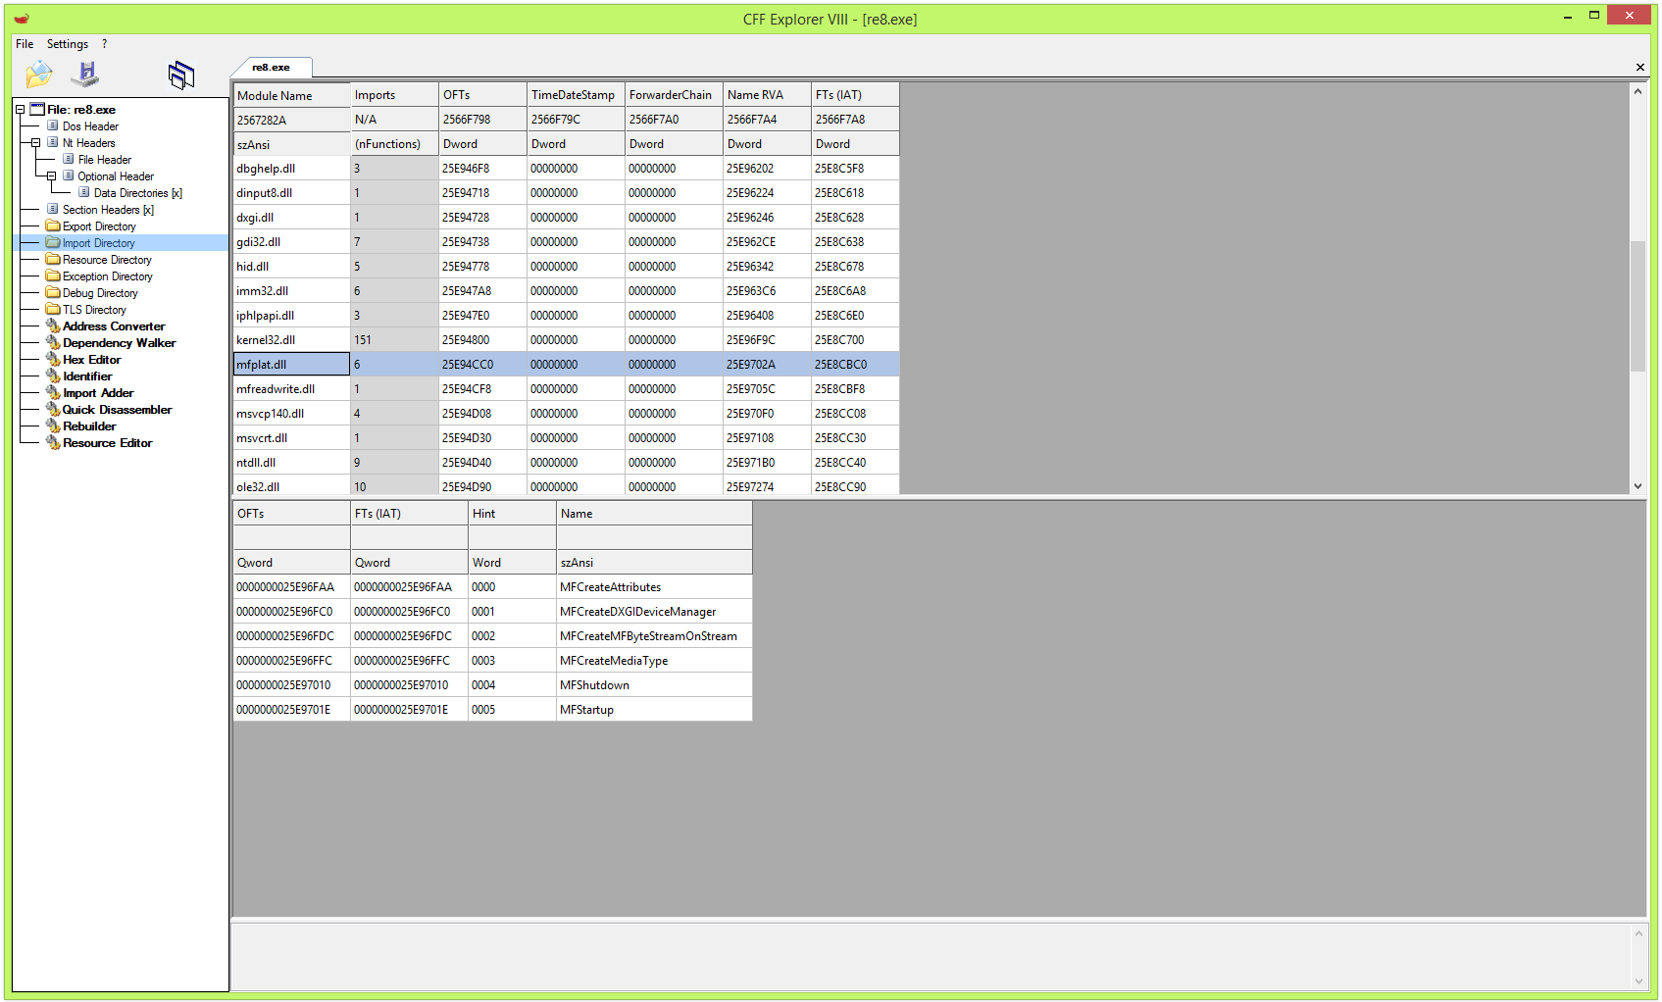Screen dimensions: 1662x1002
Task: Click the Rebuilder tool icon
Action: click(53, 426)
